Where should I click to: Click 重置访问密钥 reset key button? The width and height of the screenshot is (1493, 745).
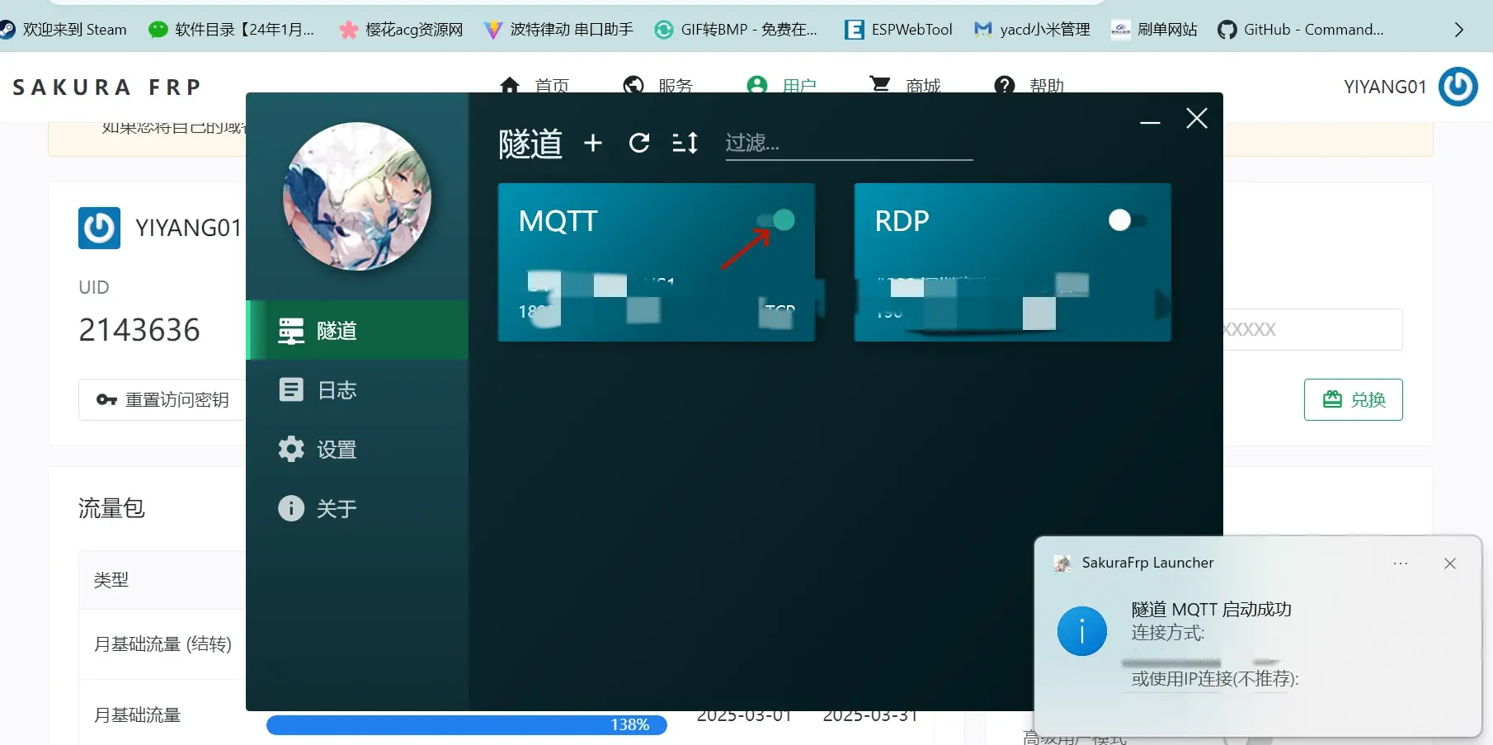[x=162, y=399]
